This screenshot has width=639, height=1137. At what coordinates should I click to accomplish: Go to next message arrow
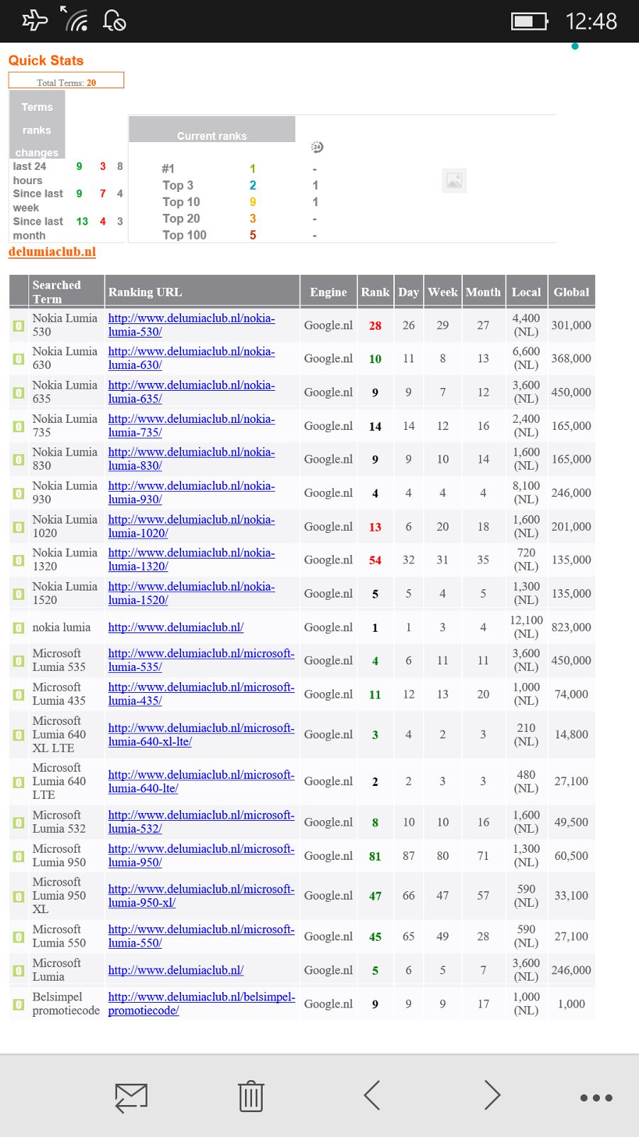[492, 1095]
